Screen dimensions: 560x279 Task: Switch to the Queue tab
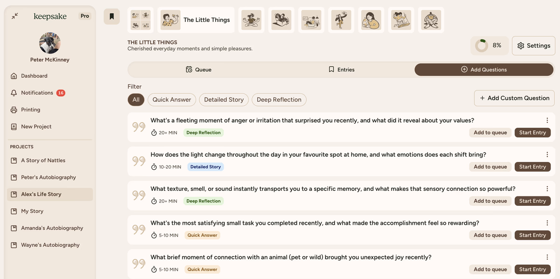[x=199, y=70]
